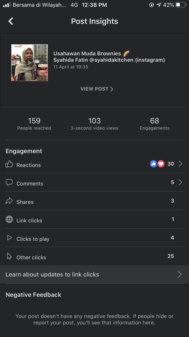Click the Other clicks cursor icon

click(9, 256)
